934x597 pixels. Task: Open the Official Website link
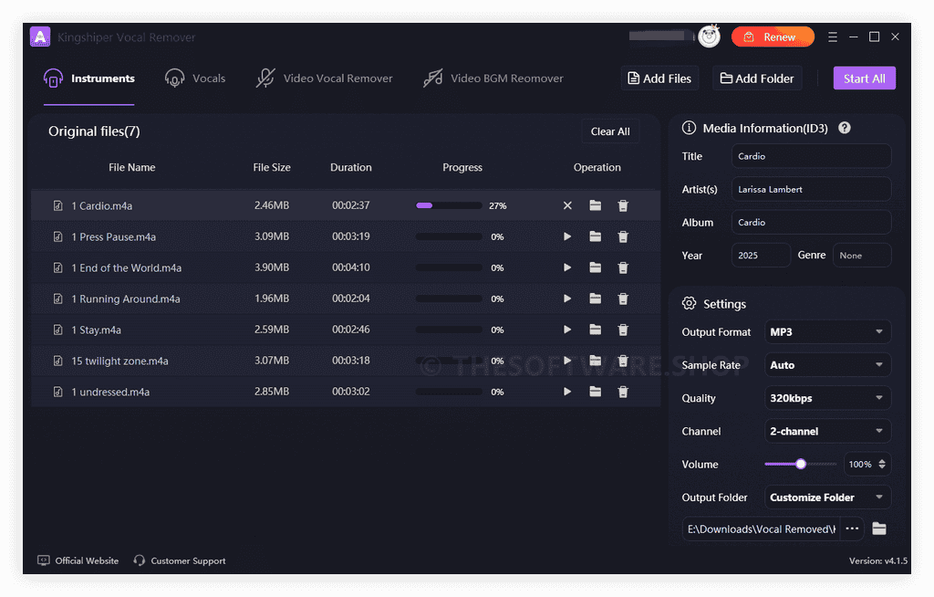[x=78, y=560]
